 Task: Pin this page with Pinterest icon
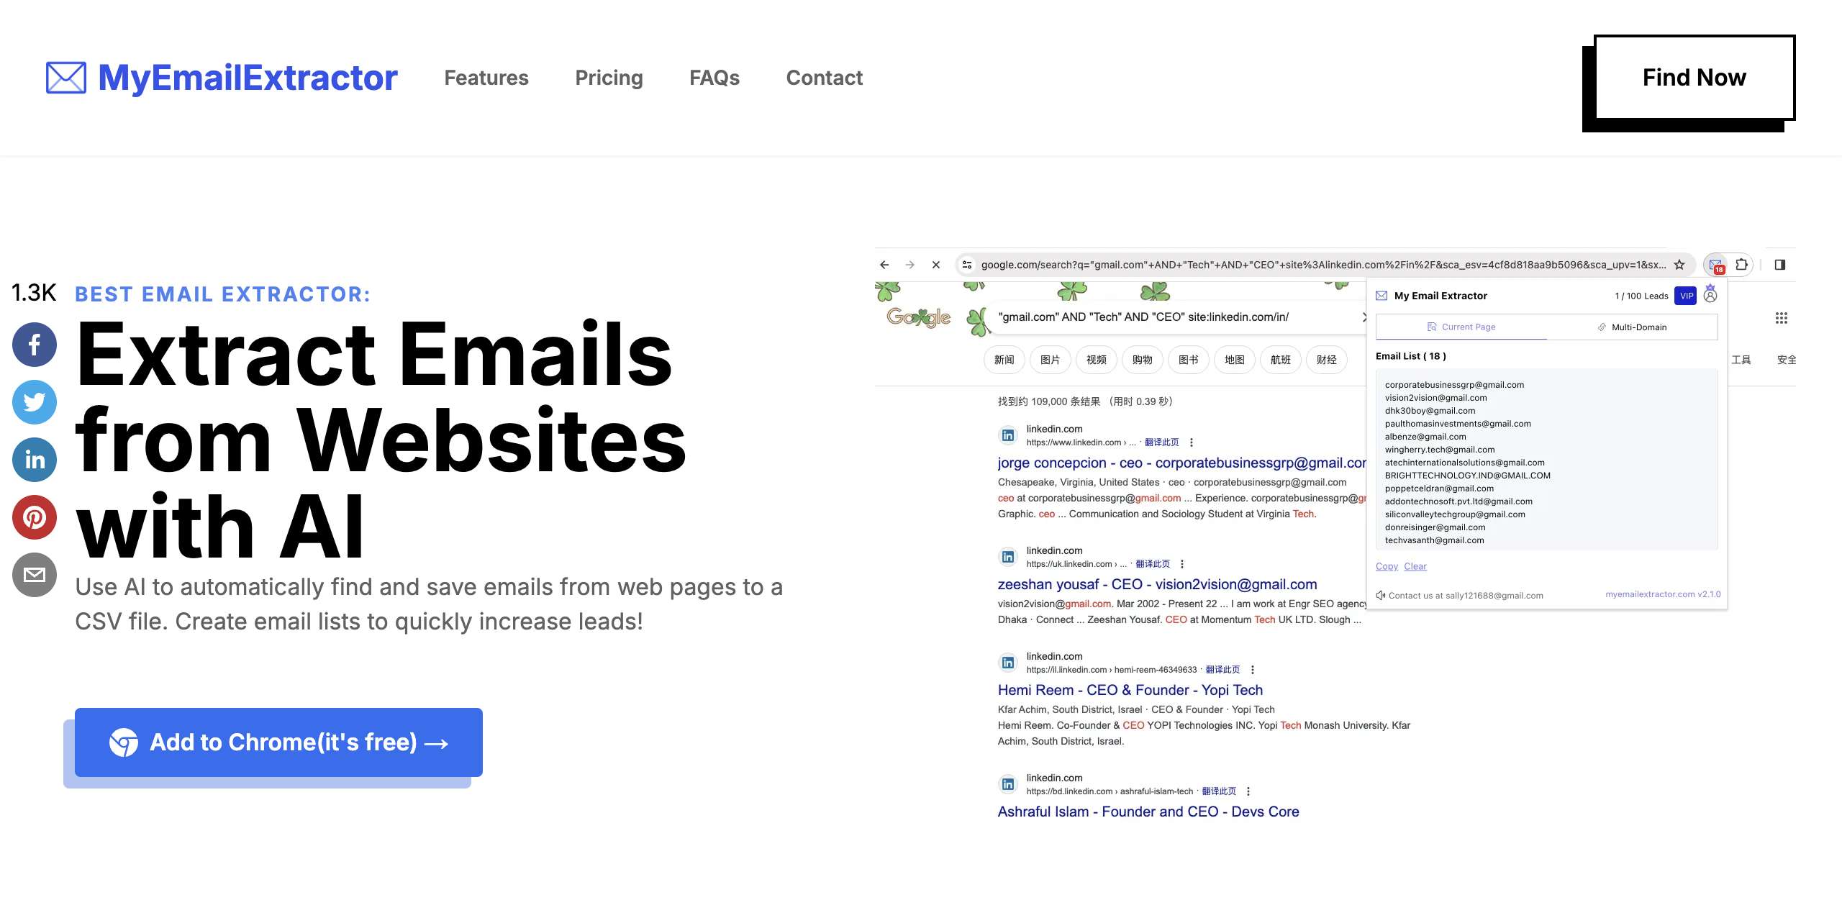(35, 517)
